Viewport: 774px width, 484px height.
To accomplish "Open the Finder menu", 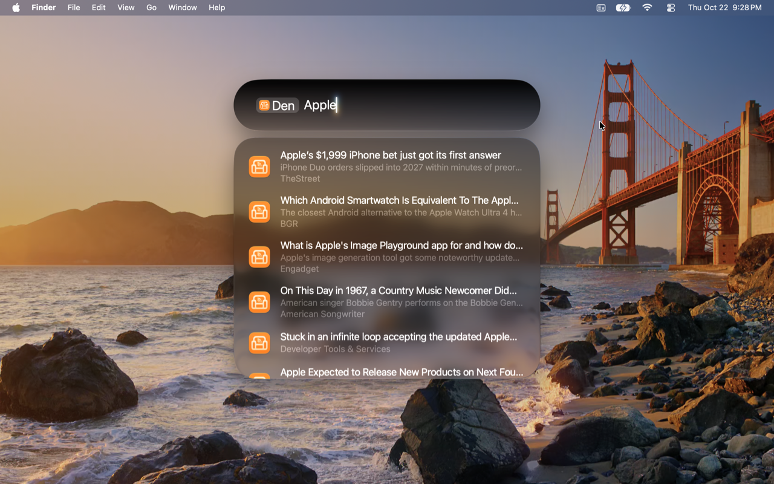I will [x=44, y=8].
